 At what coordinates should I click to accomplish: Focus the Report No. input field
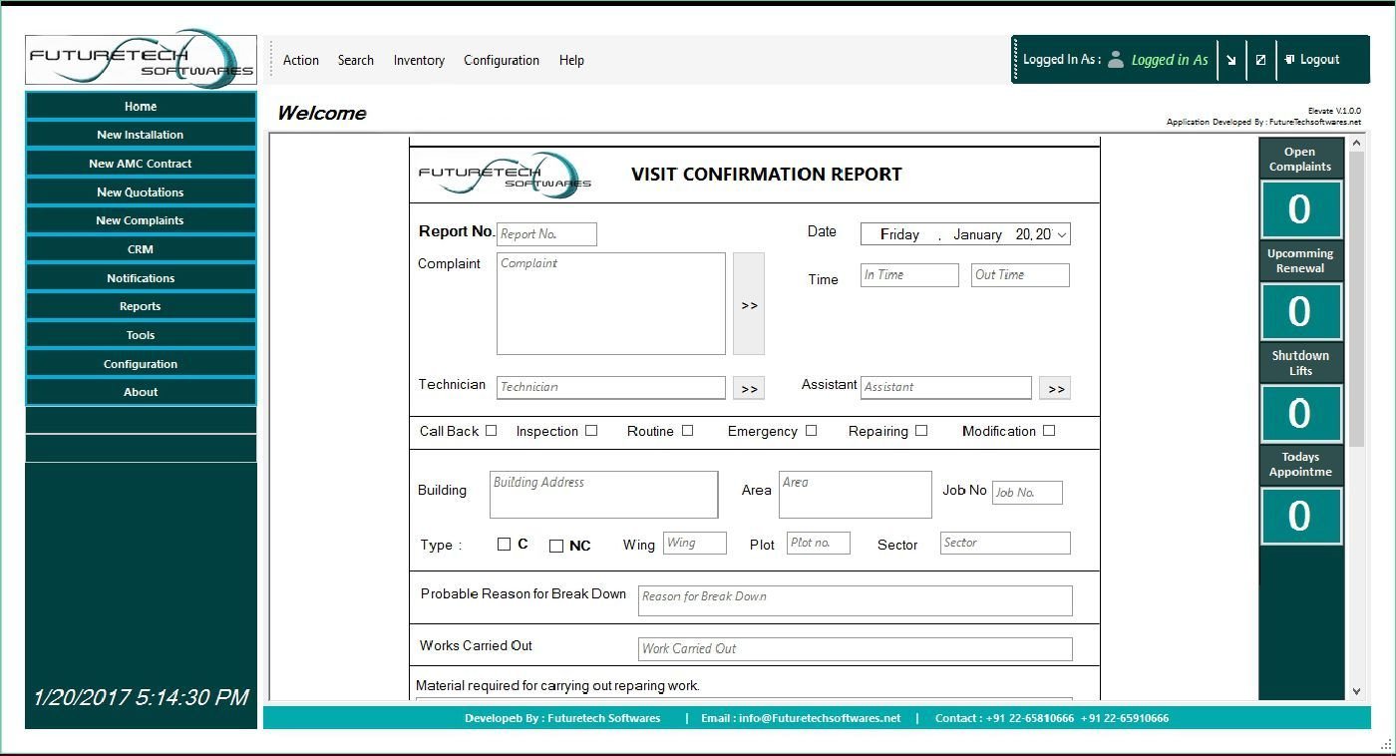(x=546, y=234)
